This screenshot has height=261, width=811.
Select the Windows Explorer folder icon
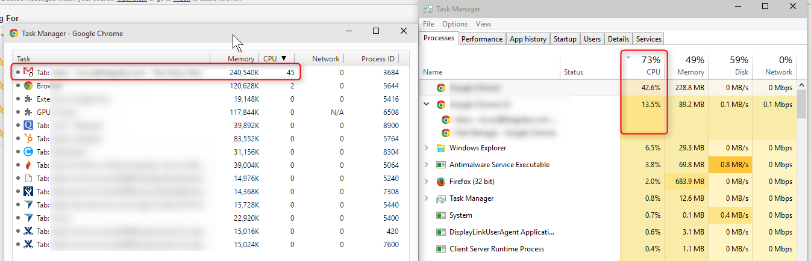440,148
